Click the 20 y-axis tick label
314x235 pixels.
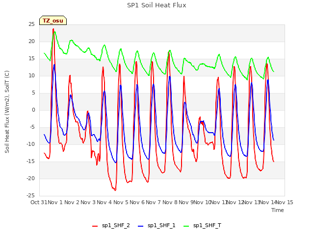tap(31, 41)
